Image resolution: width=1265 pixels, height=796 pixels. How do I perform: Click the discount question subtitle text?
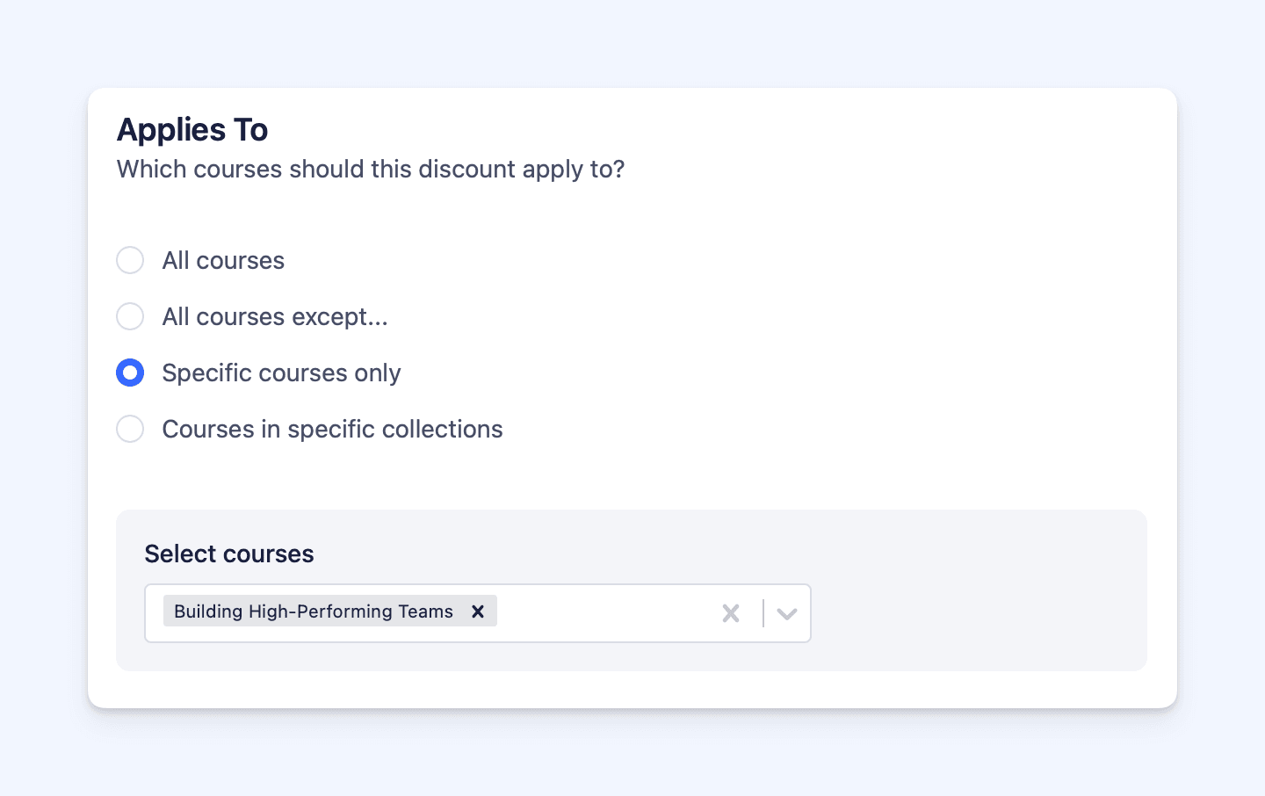point(370,169)
